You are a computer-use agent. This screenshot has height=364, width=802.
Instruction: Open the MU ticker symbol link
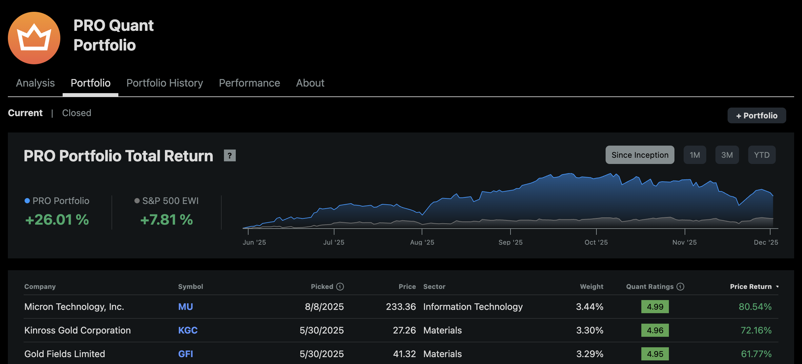185,307
